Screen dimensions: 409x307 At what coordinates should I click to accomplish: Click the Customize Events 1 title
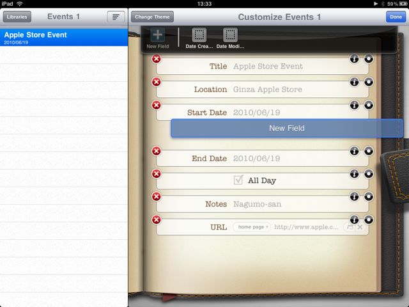[x=279, y=17]
